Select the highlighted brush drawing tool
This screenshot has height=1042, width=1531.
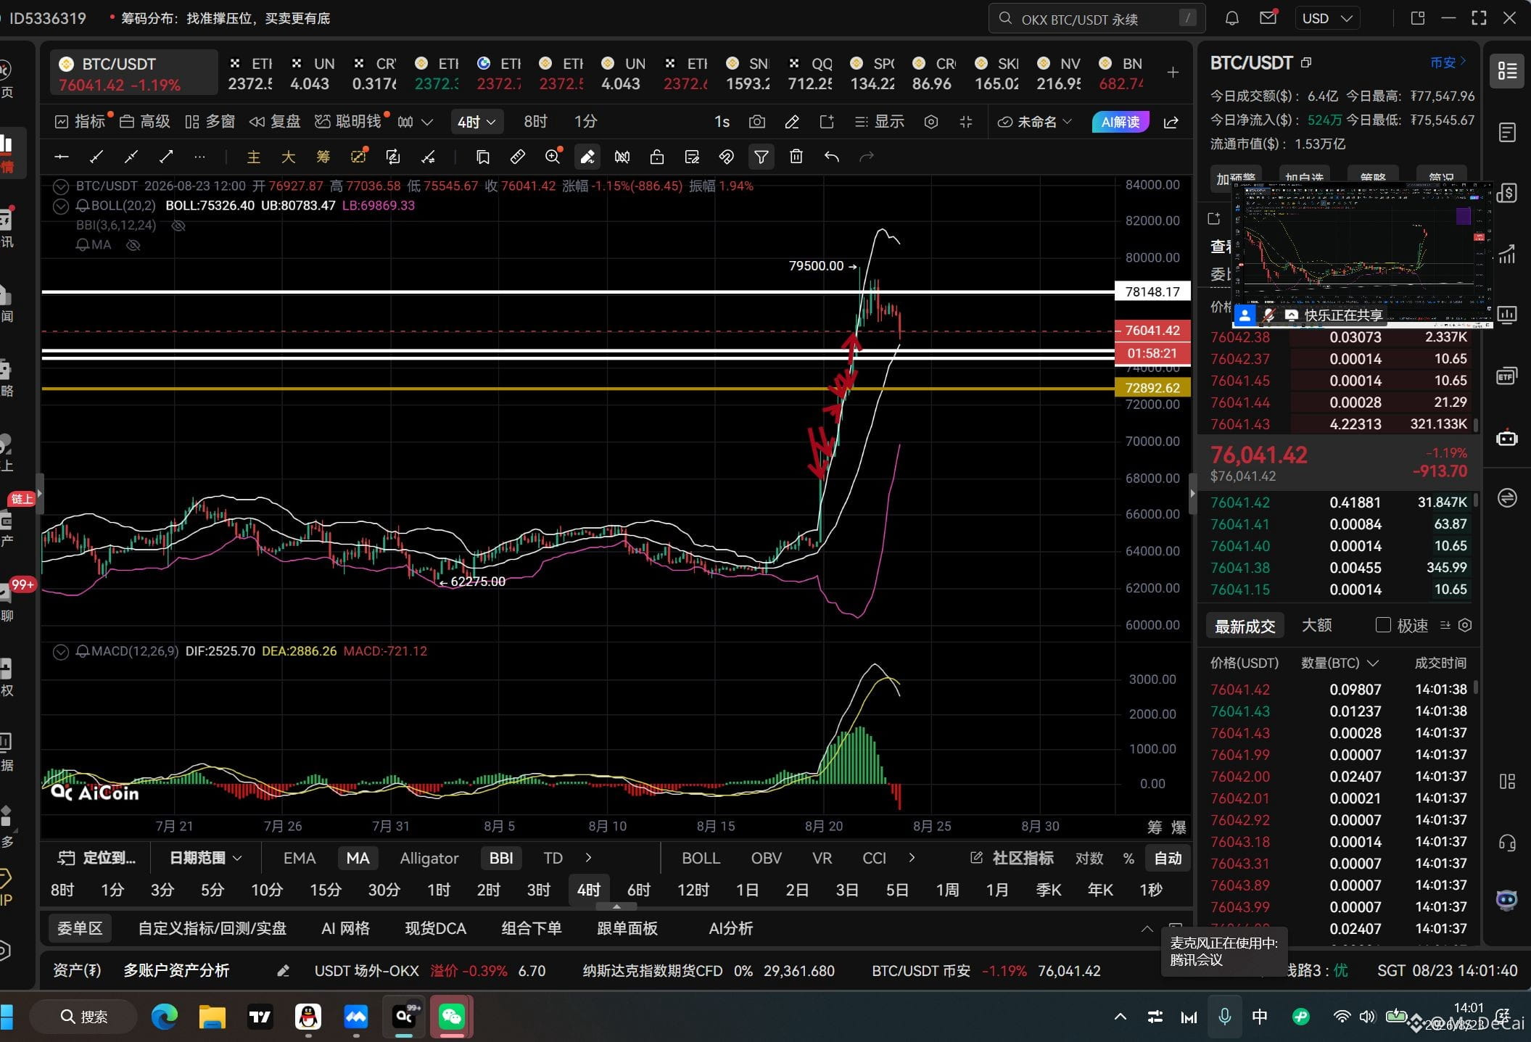pos(587,157)
